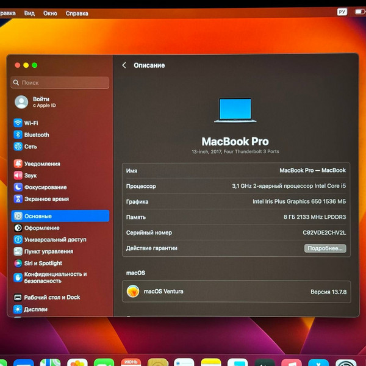Click Intel Iris Plus Graphics 650 value
This screenshot has width=366, height=366.
point(299,201)
